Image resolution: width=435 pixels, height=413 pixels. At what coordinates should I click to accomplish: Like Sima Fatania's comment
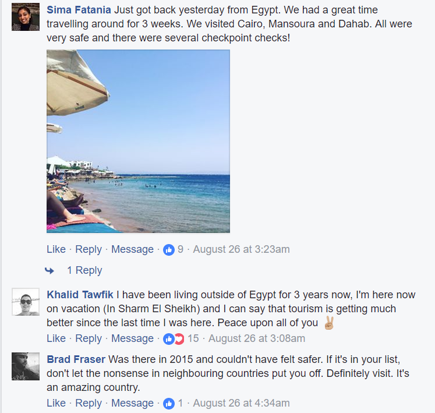[x=56, y=249]
